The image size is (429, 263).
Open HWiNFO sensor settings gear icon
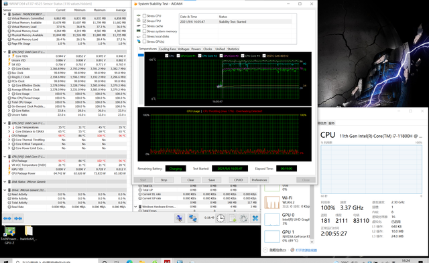click(x=244, y=218)
